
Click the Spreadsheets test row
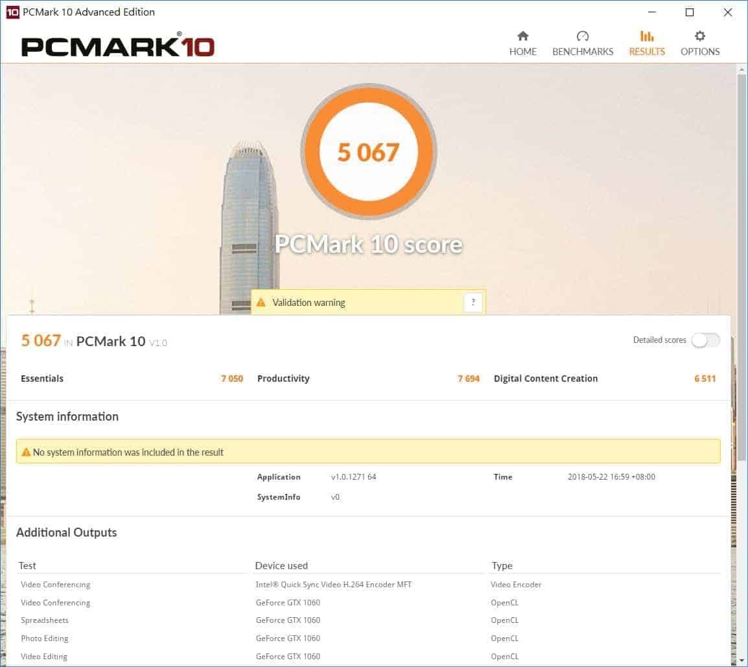pos(44,621)
